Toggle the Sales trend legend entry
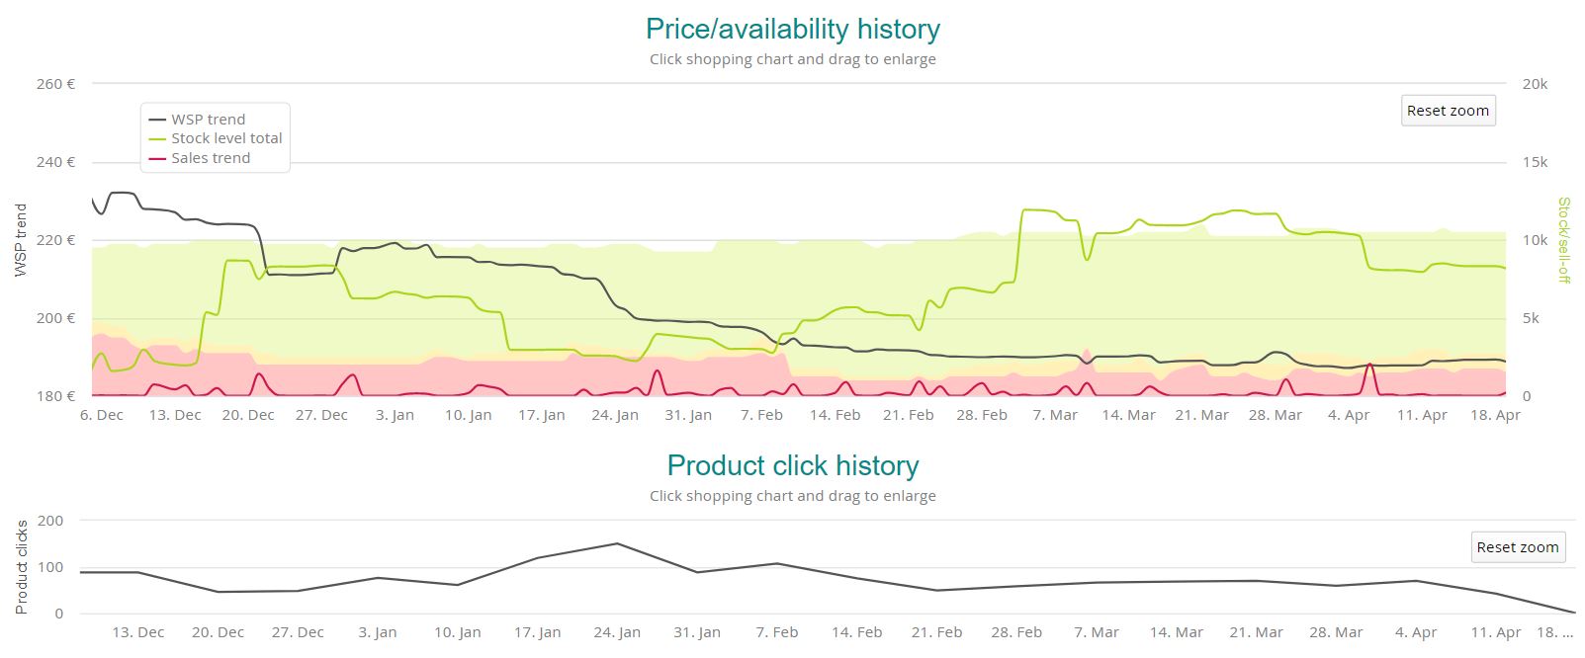The image size is (1585, 658). click(211, 158)
